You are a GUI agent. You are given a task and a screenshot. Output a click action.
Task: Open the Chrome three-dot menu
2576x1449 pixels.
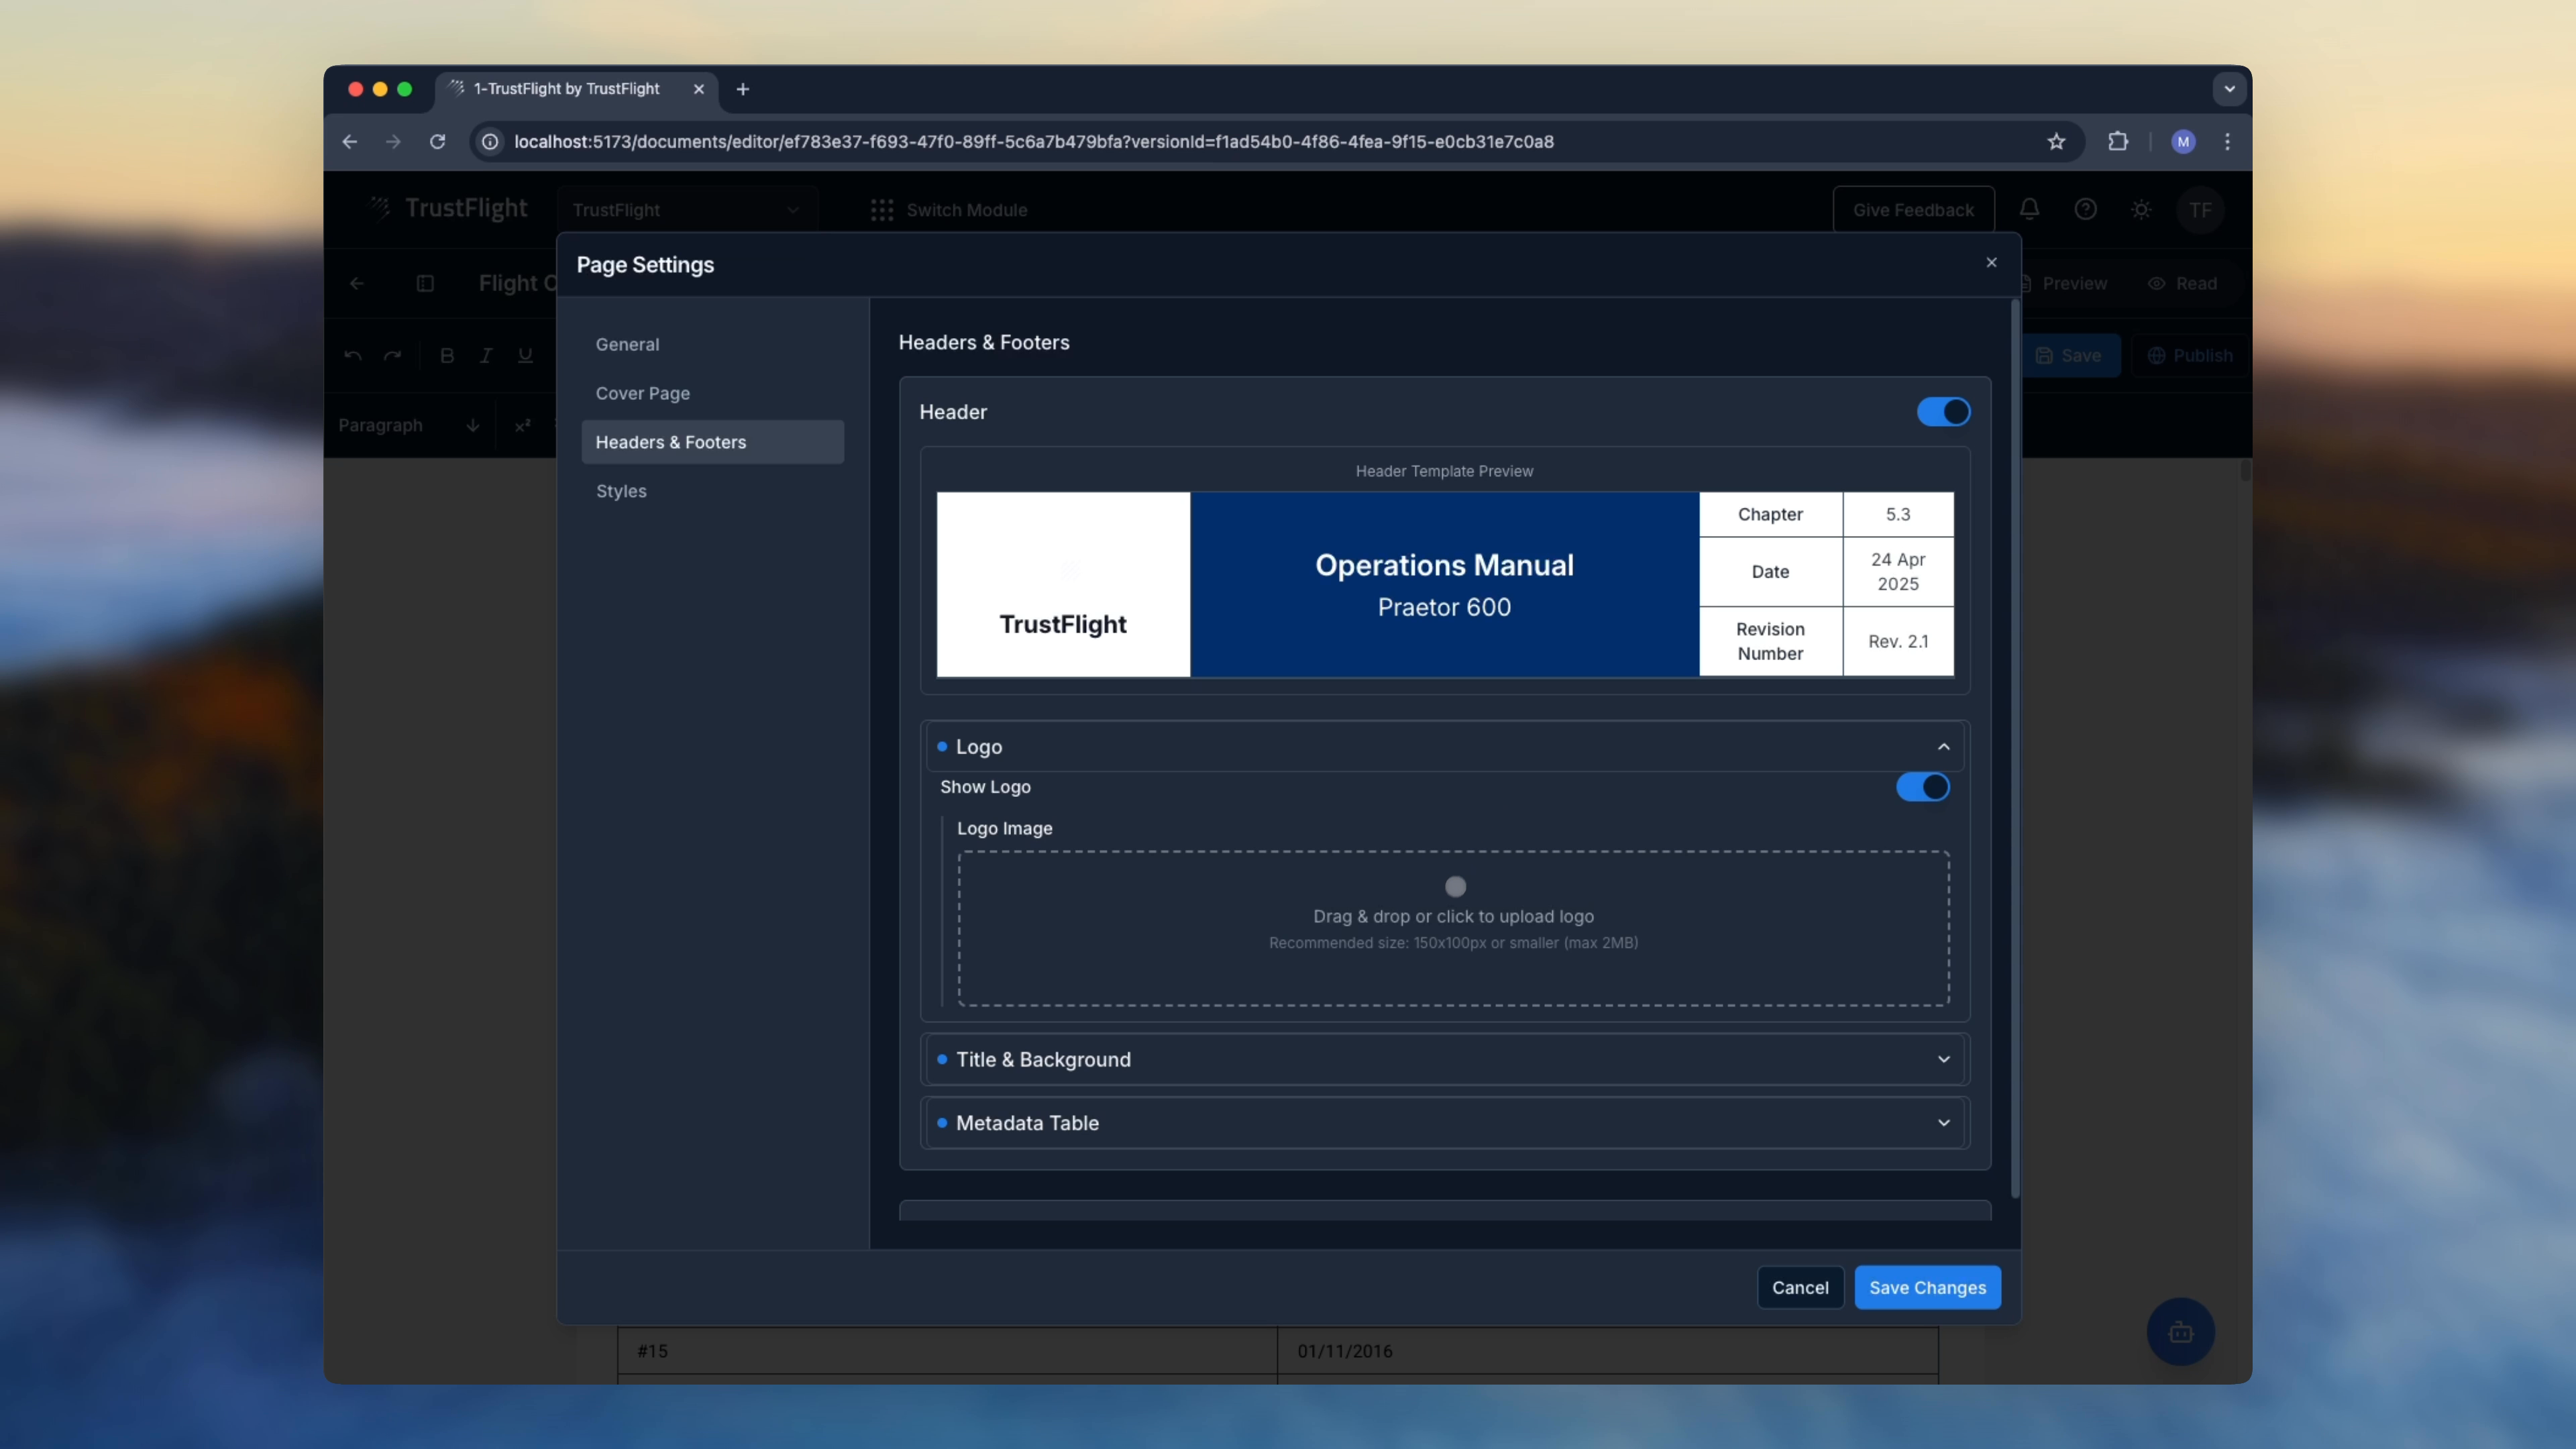(2227, 141)
